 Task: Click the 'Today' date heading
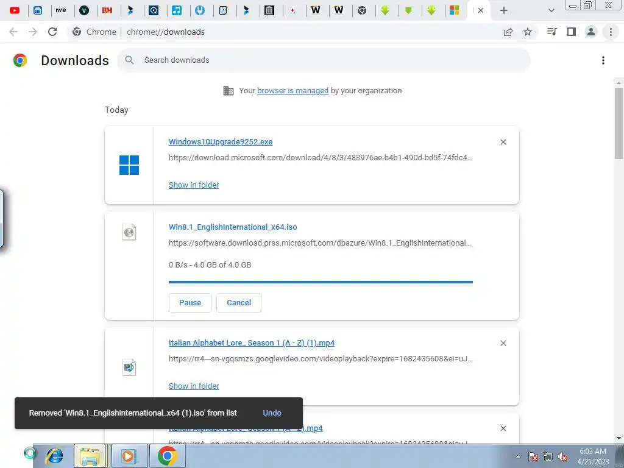click(x=116, y=110)
